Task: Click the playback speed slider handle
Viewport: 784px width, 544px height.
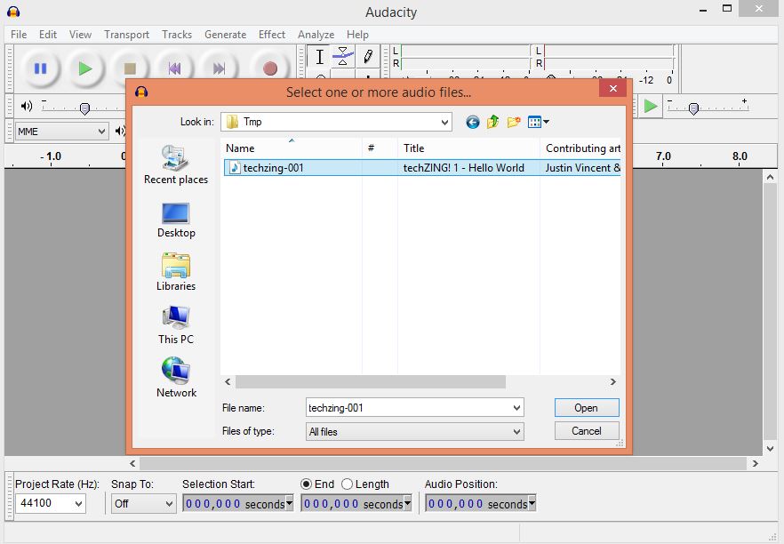Action: click(x=693, y=108)
